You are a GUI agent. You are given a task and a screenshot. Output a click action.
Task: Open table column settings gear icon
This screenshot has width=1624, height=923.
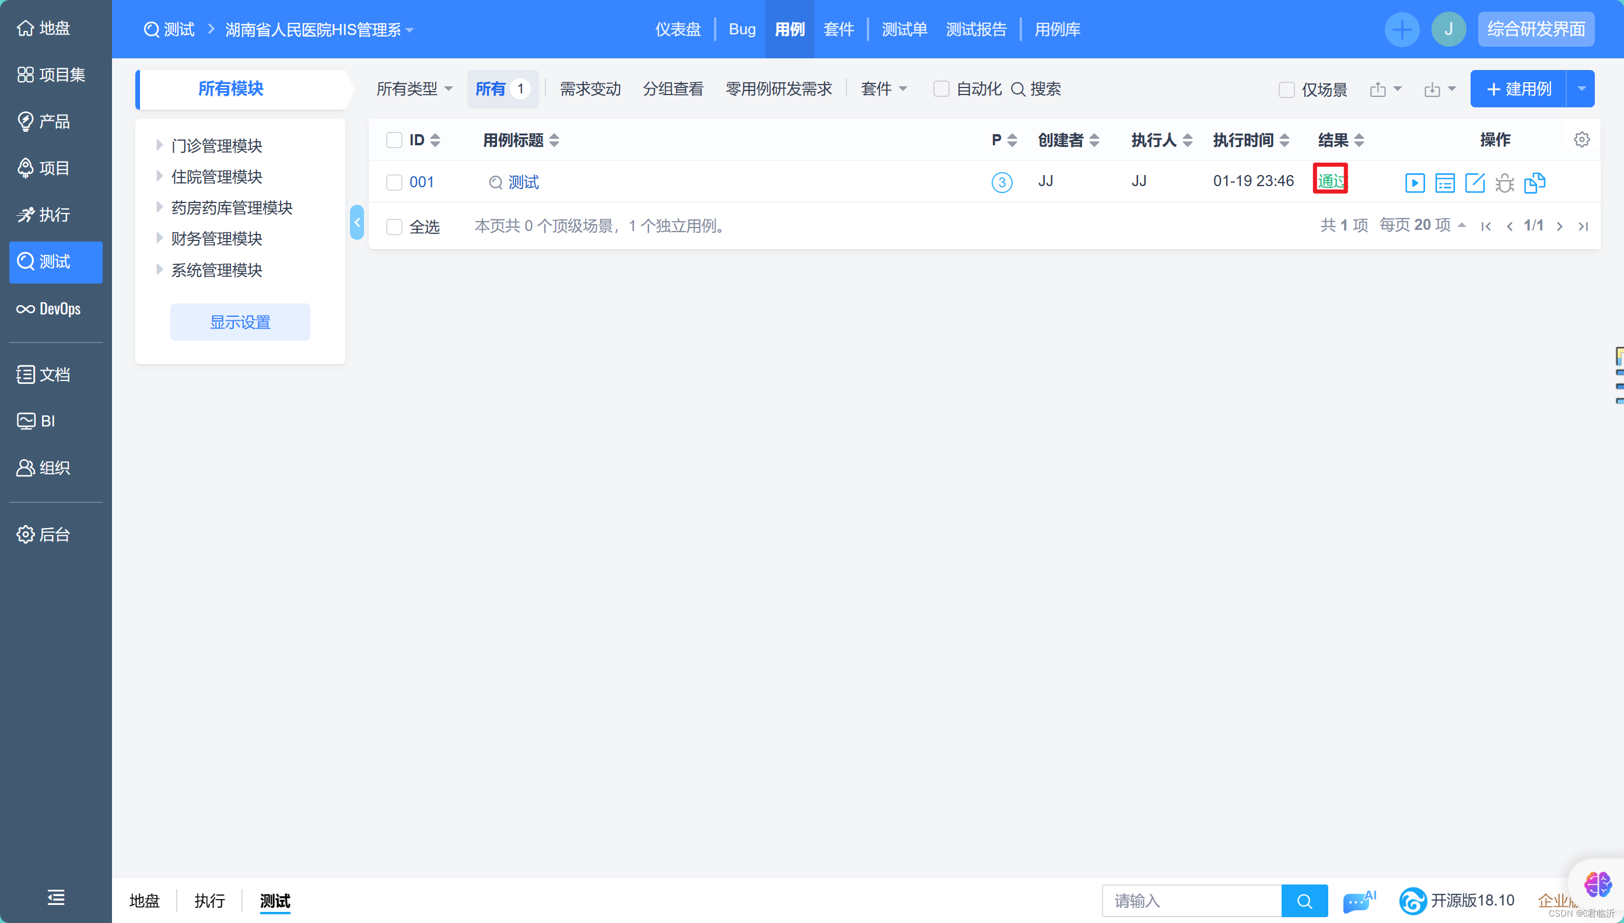click(x=1581, y=139)
